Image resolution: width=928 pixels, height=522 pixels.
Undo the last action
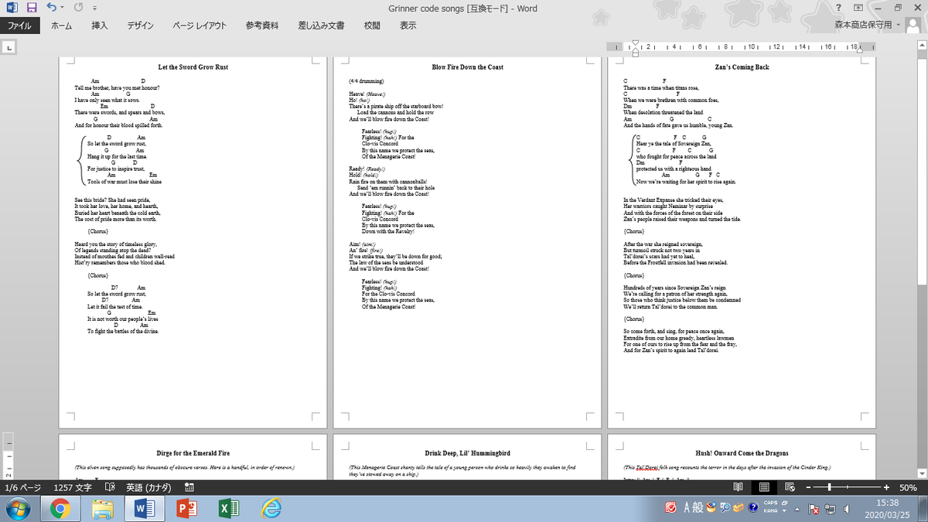[50, 9]
